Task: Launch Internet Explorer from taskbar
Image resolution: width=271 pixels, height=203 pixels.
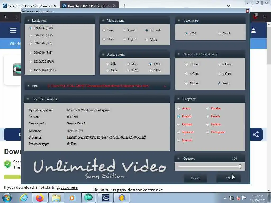Action: [24, 198]
